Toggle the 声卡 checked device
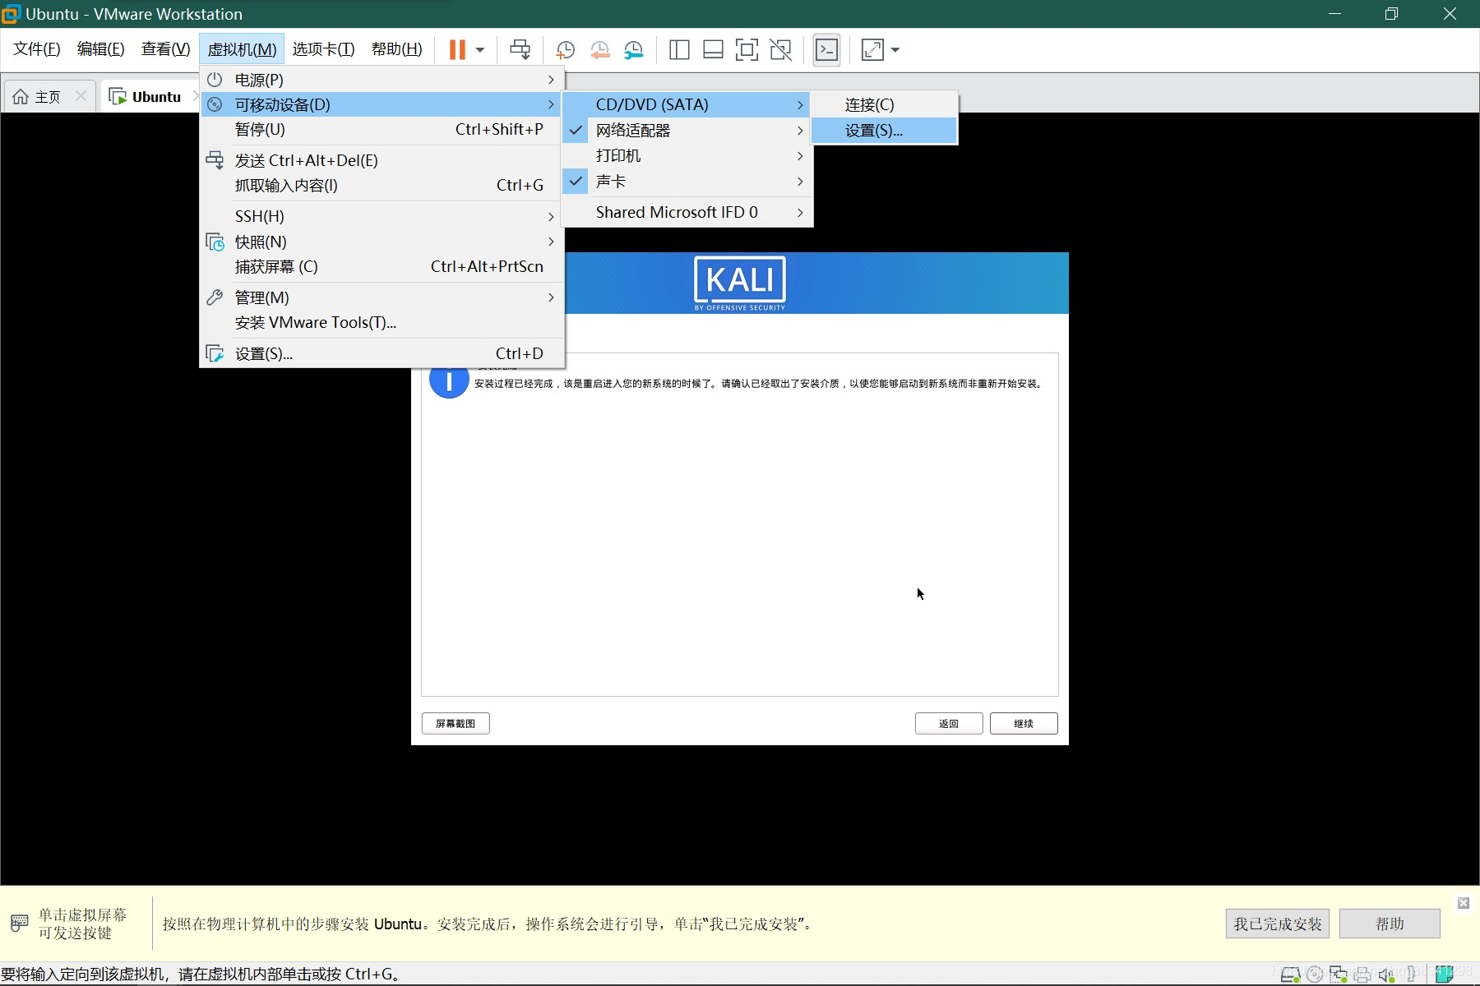Viewport: 1480px width, 986px height. [x=687, y=181]
